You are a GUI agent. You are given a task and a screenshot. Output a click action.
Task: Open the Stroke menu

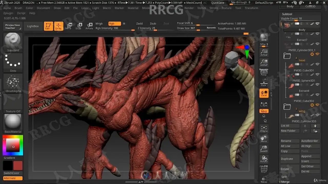click(x=214, y=8)
